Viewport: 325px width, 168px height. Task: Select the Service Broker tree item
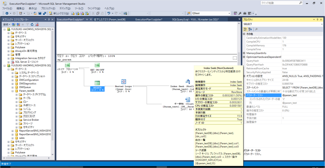(x=31, y=120)
